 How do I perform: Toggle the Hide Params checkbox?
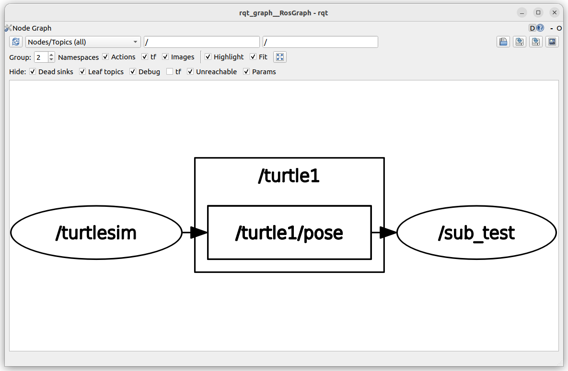click(246, 72)
